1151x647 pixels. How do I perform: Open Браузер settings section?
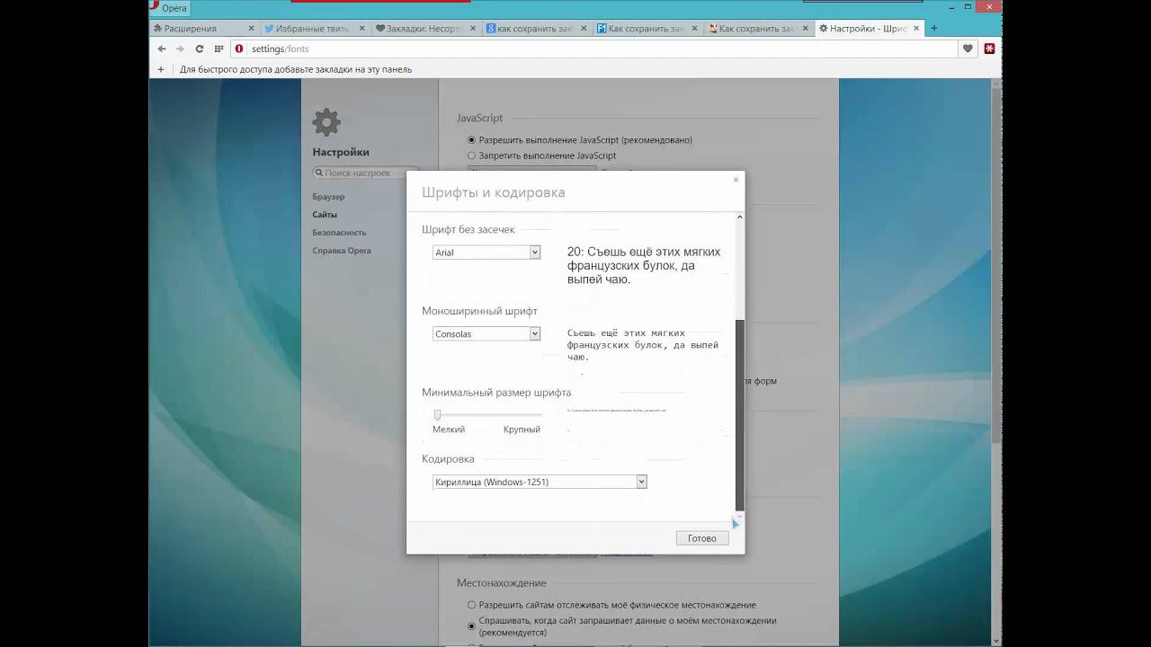click(x=328, y=197)
